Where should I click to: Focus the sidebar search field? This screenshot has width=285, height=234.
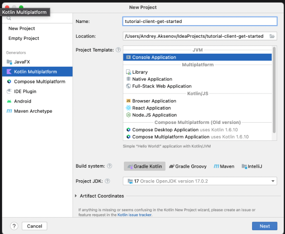37,18
